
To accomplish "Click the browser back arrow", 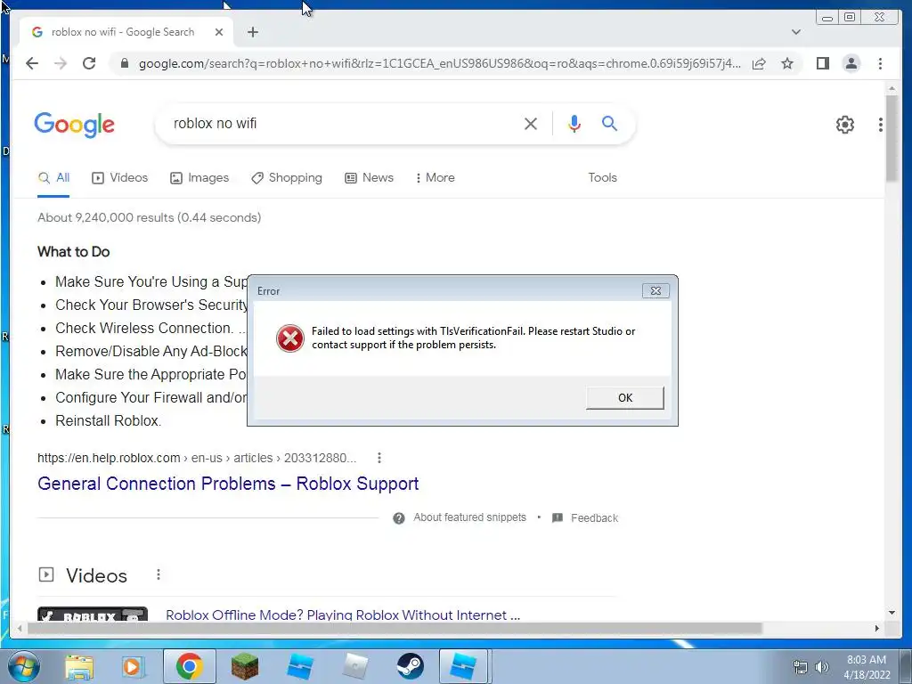I will click(32, 63).
